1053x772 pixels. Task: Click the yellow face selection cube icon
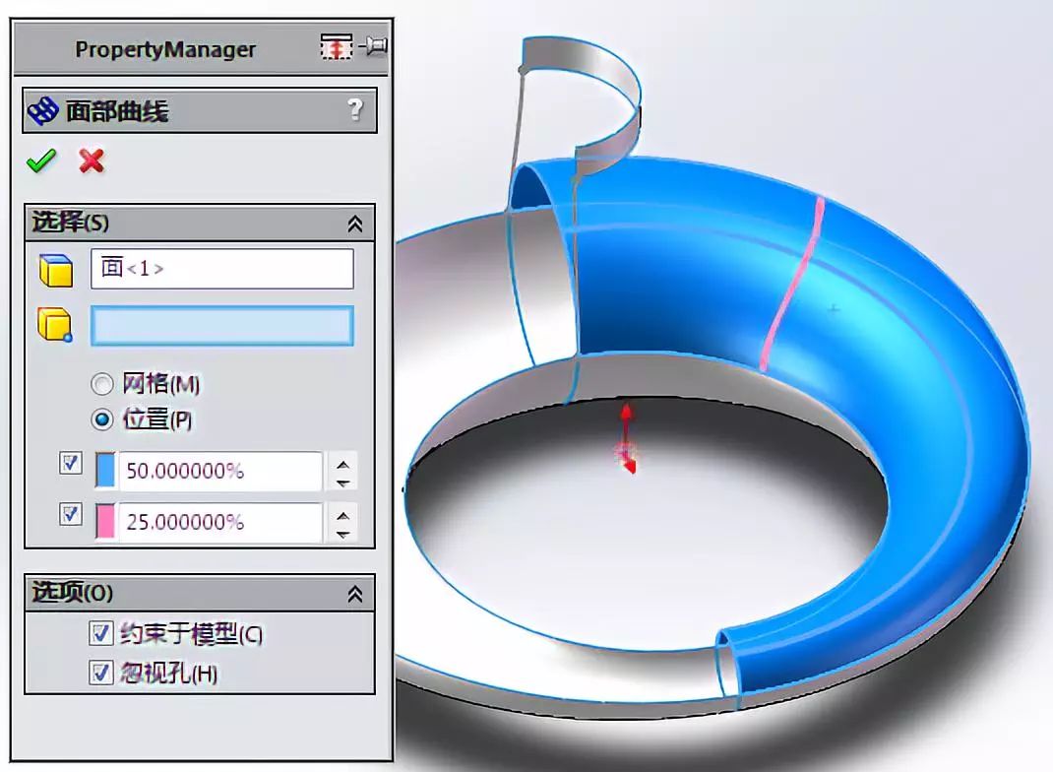tap(57, 269)
